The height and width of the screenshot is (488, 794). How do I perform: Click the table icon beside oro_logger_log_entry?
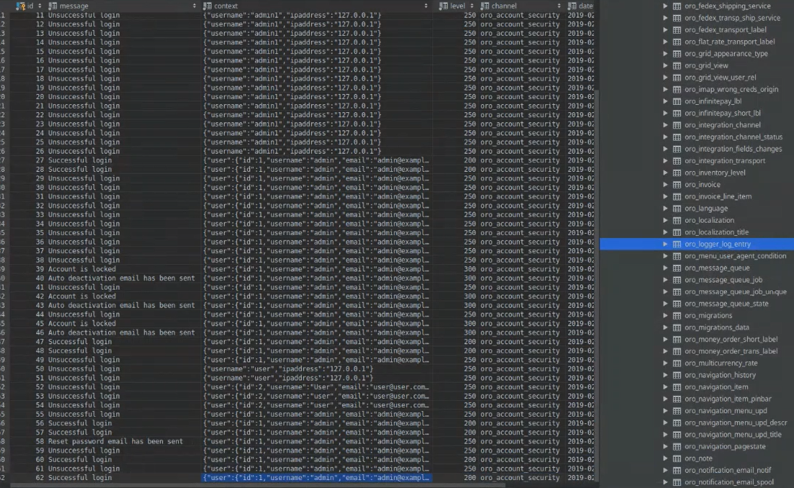[x=677, y=244]
